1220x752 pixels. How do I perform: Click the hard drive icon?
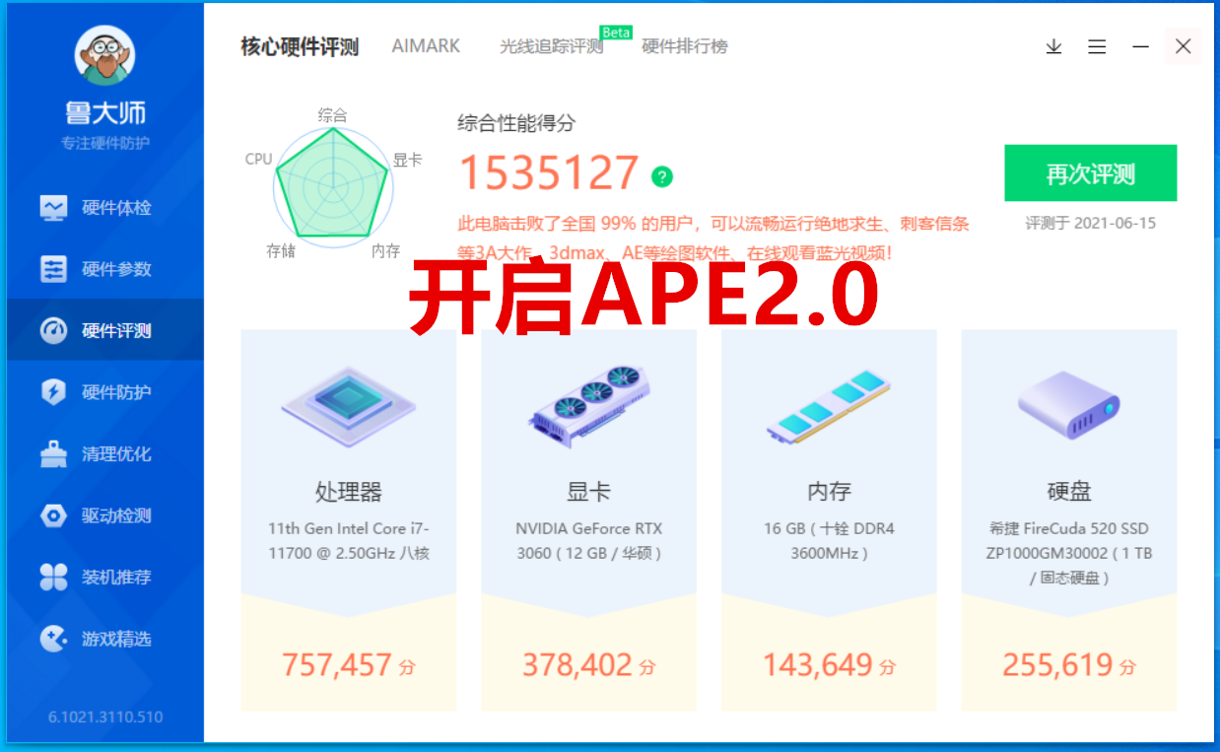[x=1069, y=406]
